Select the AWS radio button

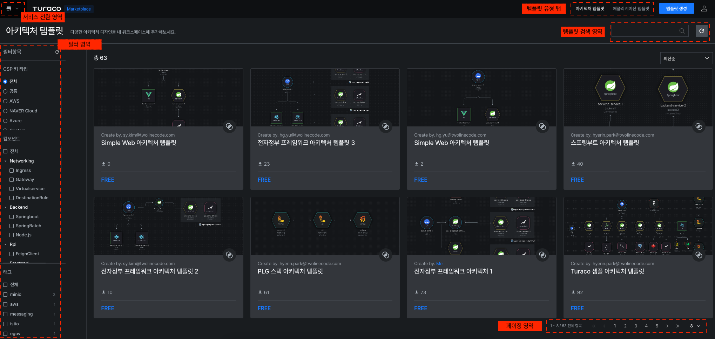point(5,101)
